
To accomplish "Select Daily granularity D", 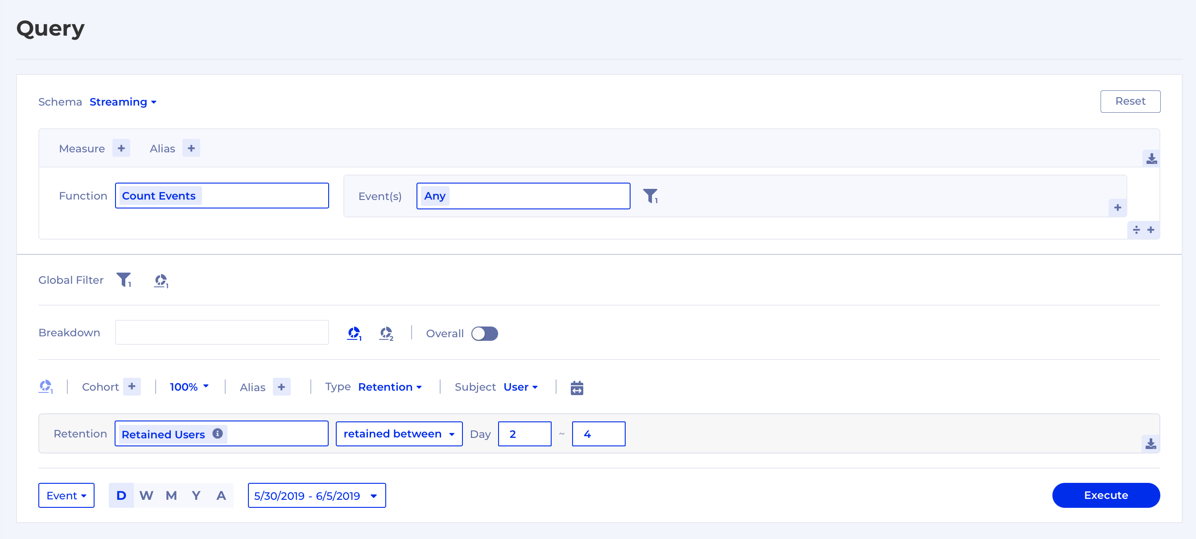I will tap(121, 495).
